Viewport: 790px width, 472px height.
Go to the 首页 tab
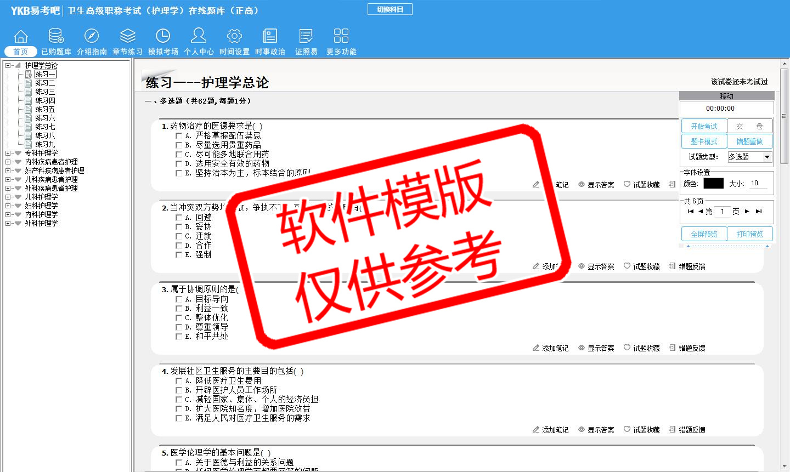tap(21, 52)
